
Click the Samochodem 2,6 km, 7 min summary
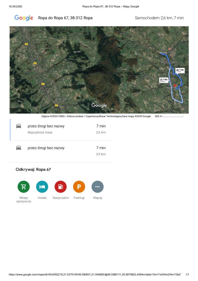click(x=159, y=18)
